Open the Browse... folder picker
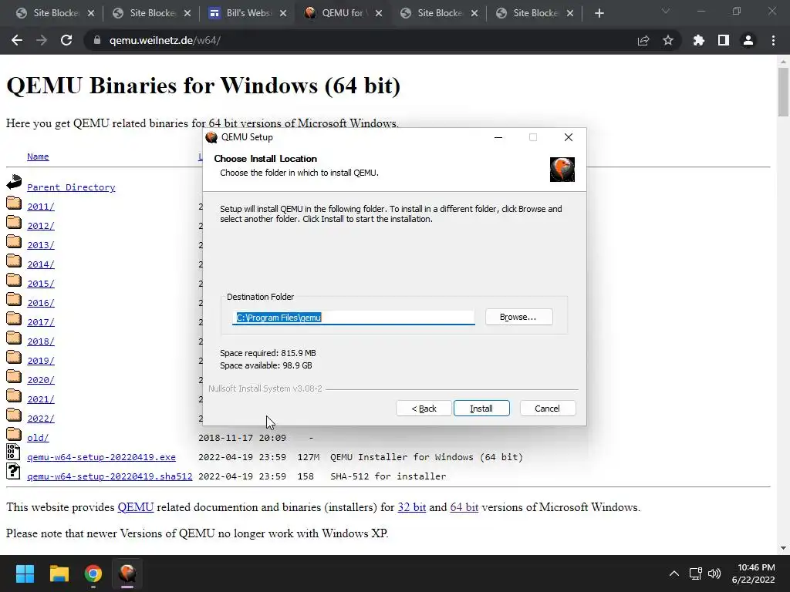The height and width of the screenshot is (592, 790). 518,317
